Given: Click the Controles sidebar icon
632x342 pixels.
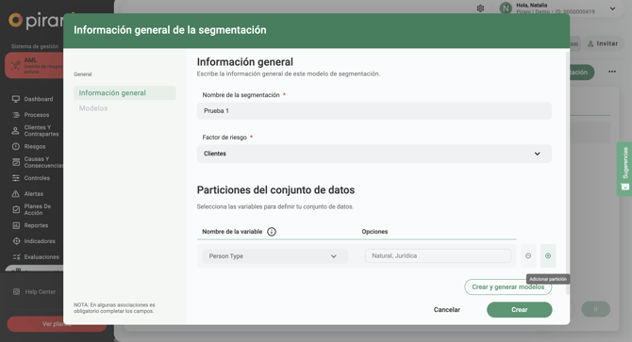Looking at the screenshot, I should click(x=16, y=178).
